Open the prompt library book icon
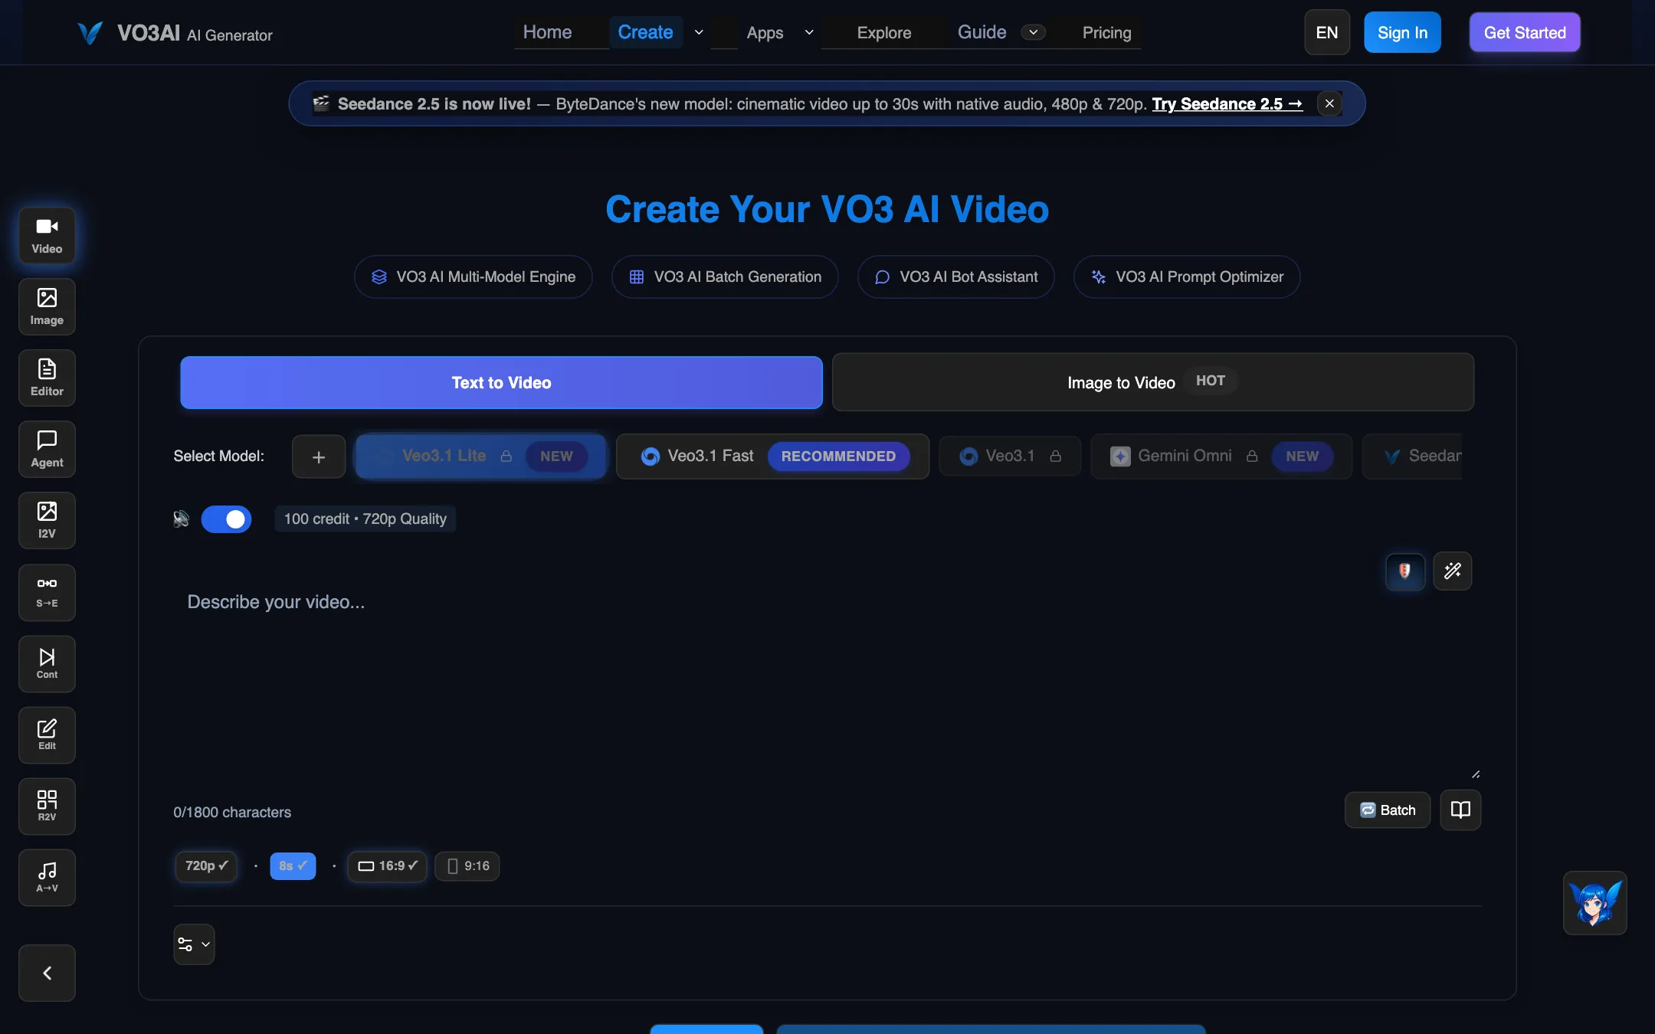1655x1034 pixels. (x=1460, y=810)
